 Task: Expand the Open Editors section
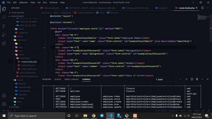click(18, 13)
